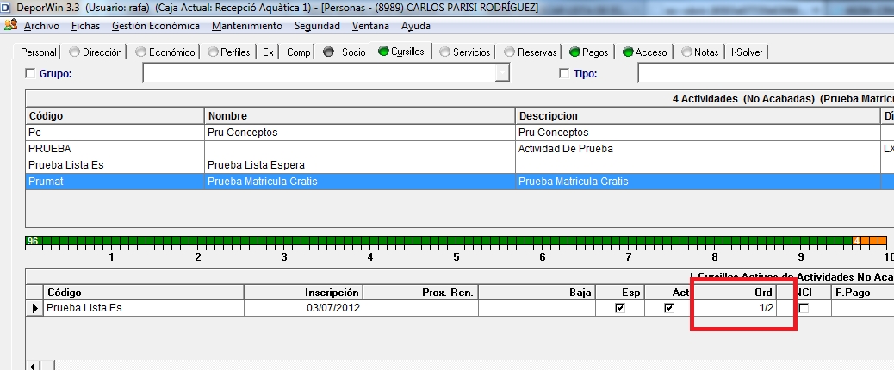This screenshot has width=894, height=370.
Task: Switch to the I-Solver tab
Action: click(x=747, y=52)
